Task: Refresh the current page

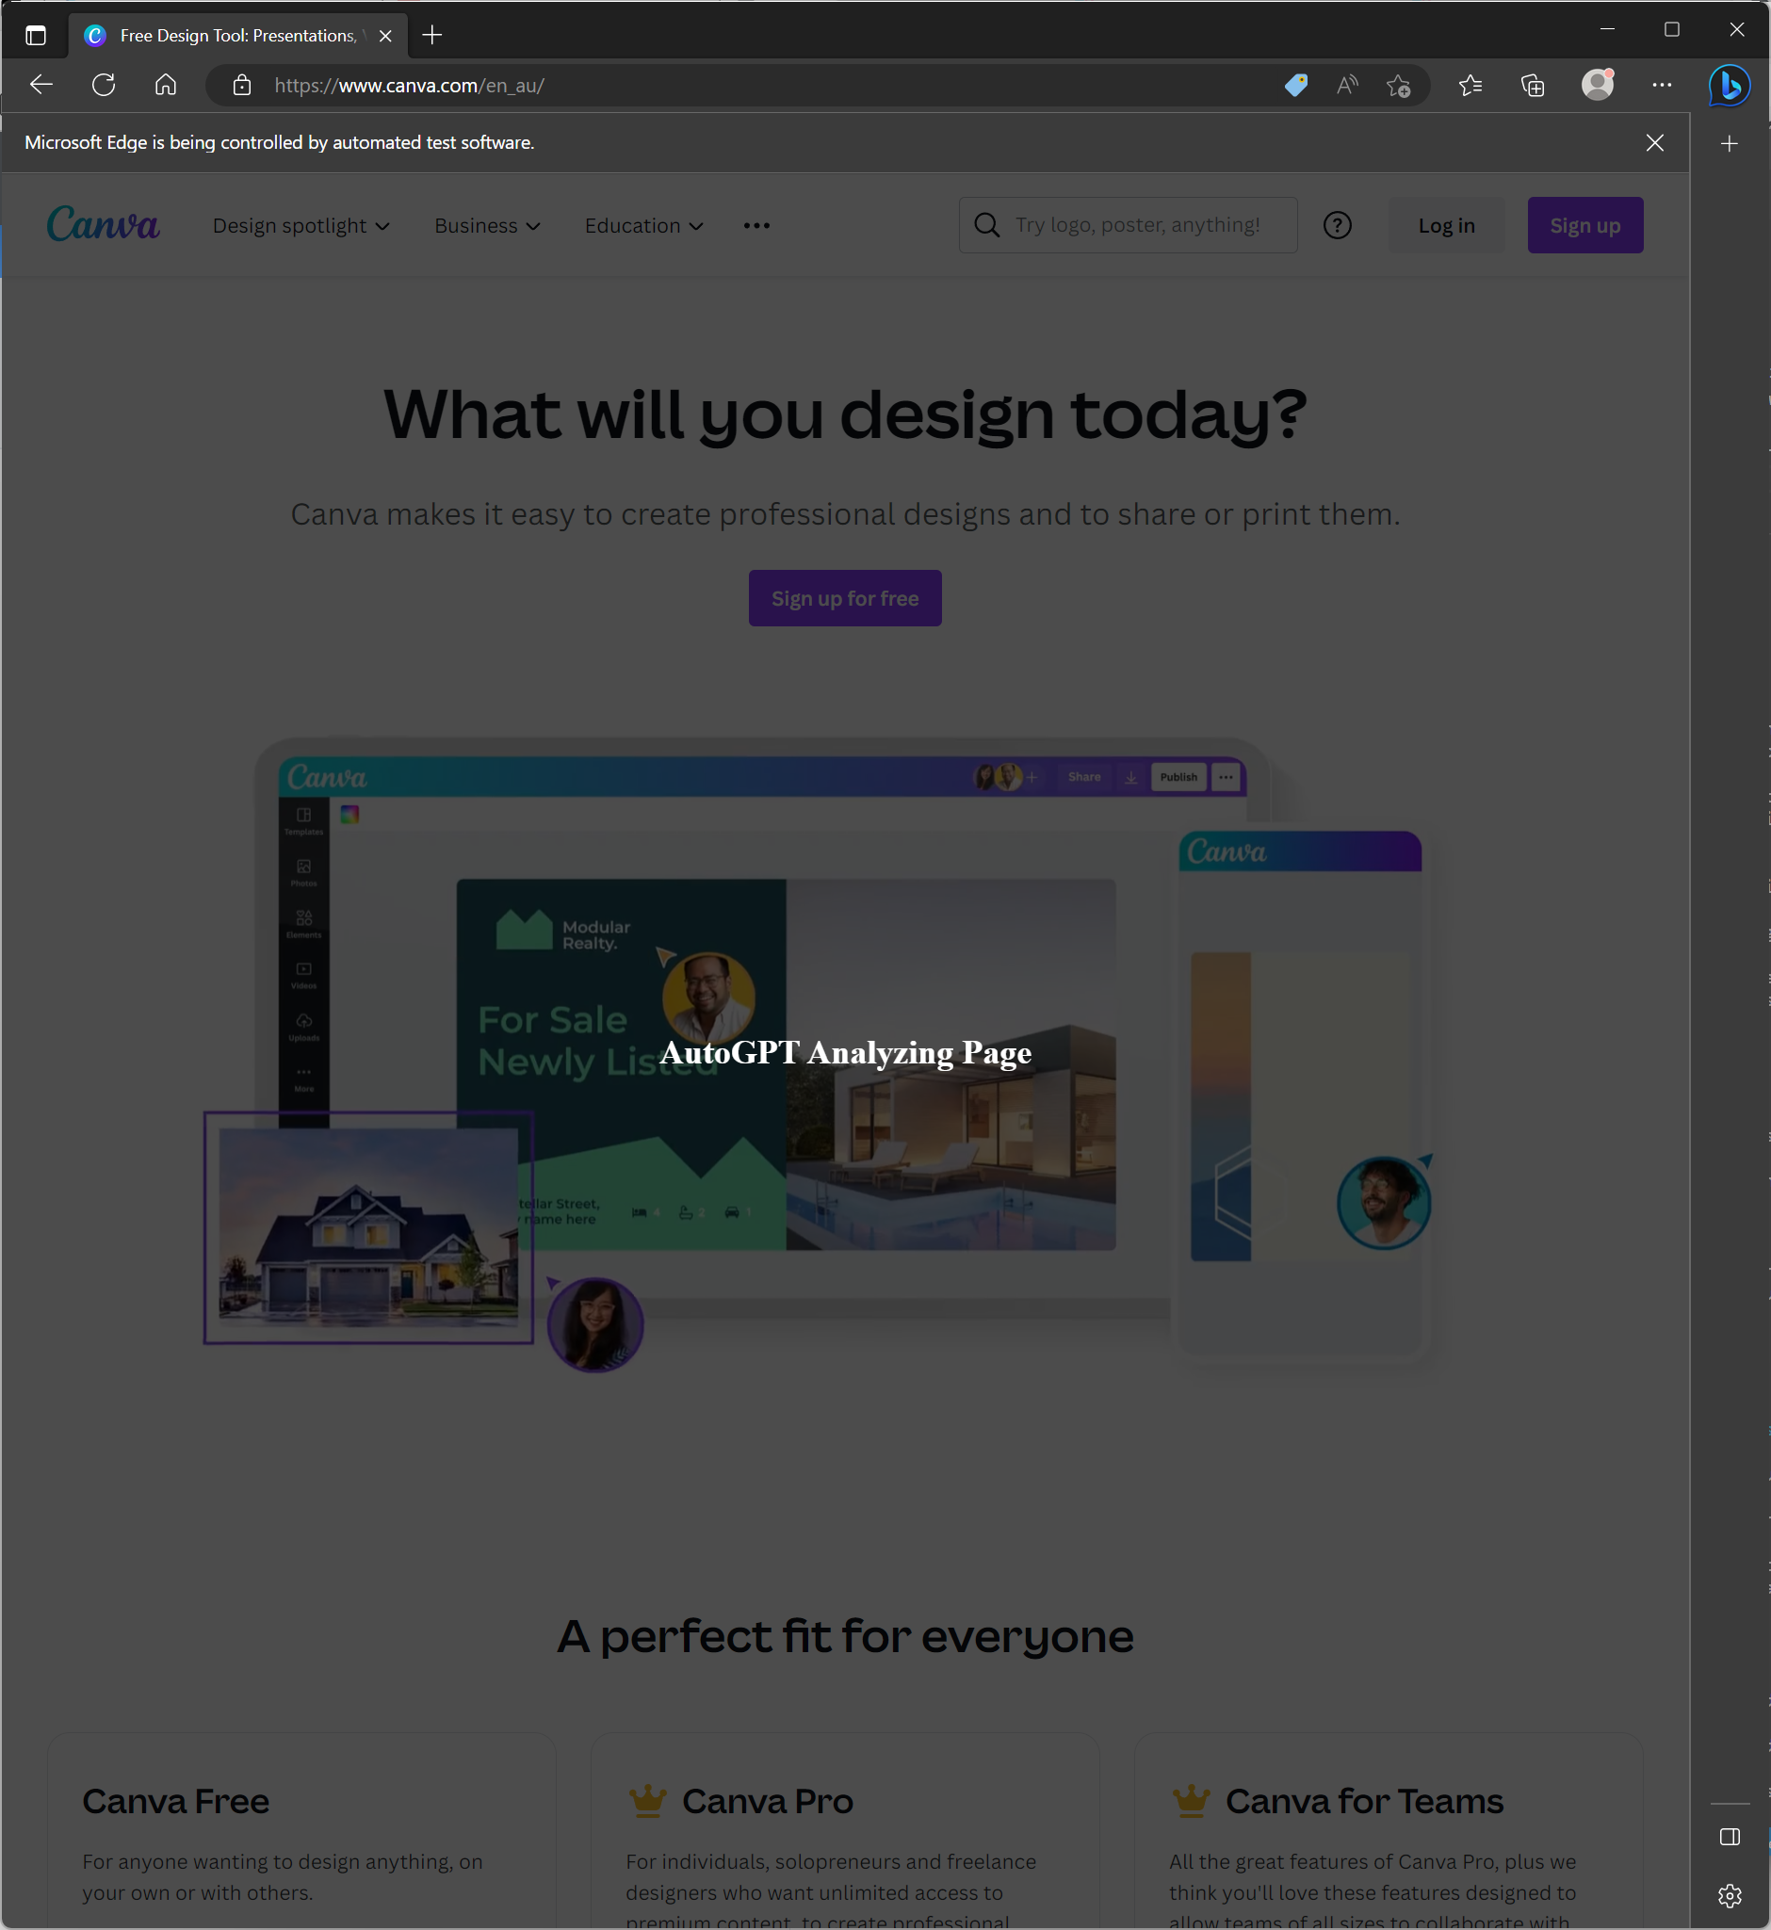Action: point(104,85)
